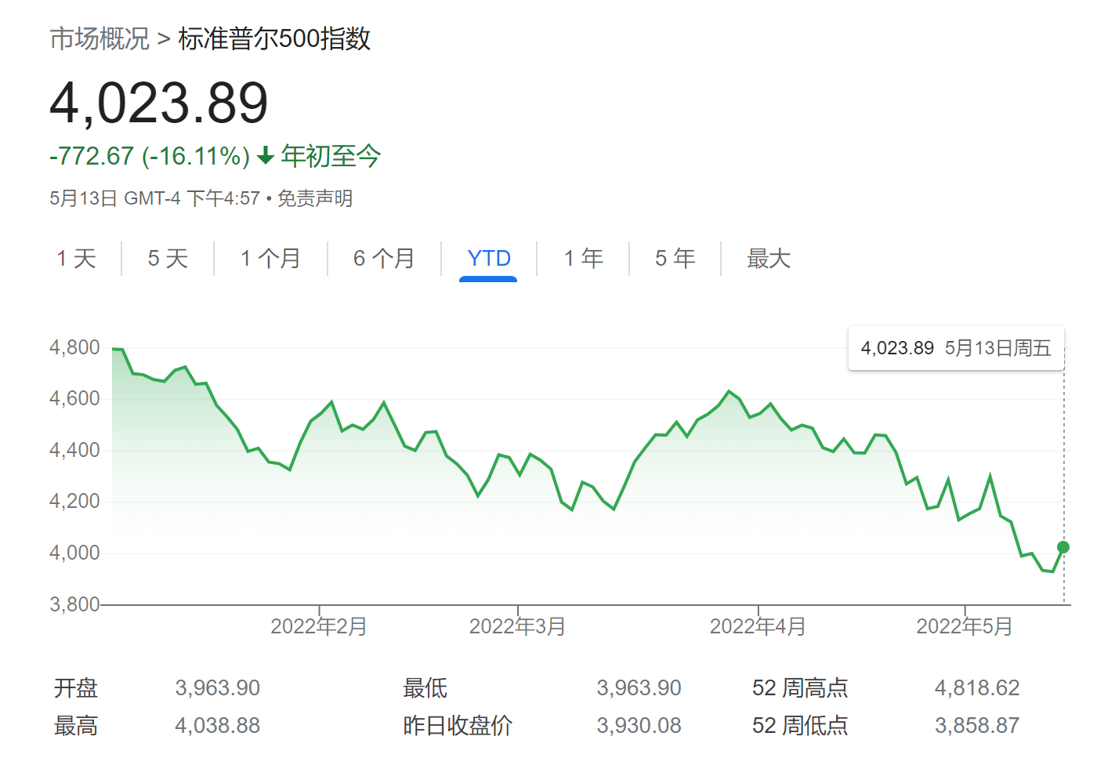
Task: Open the 市场概况 breadcrumb link
Action: coord(100,38)
